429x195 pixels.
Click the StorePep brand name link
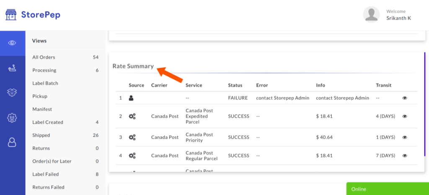tap(41, 15)
